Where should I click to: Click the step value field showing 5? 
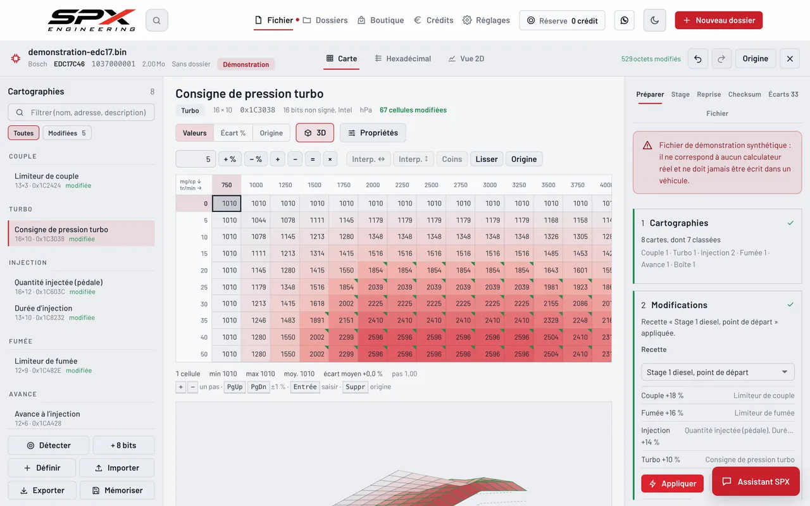(x=196, y=159)
